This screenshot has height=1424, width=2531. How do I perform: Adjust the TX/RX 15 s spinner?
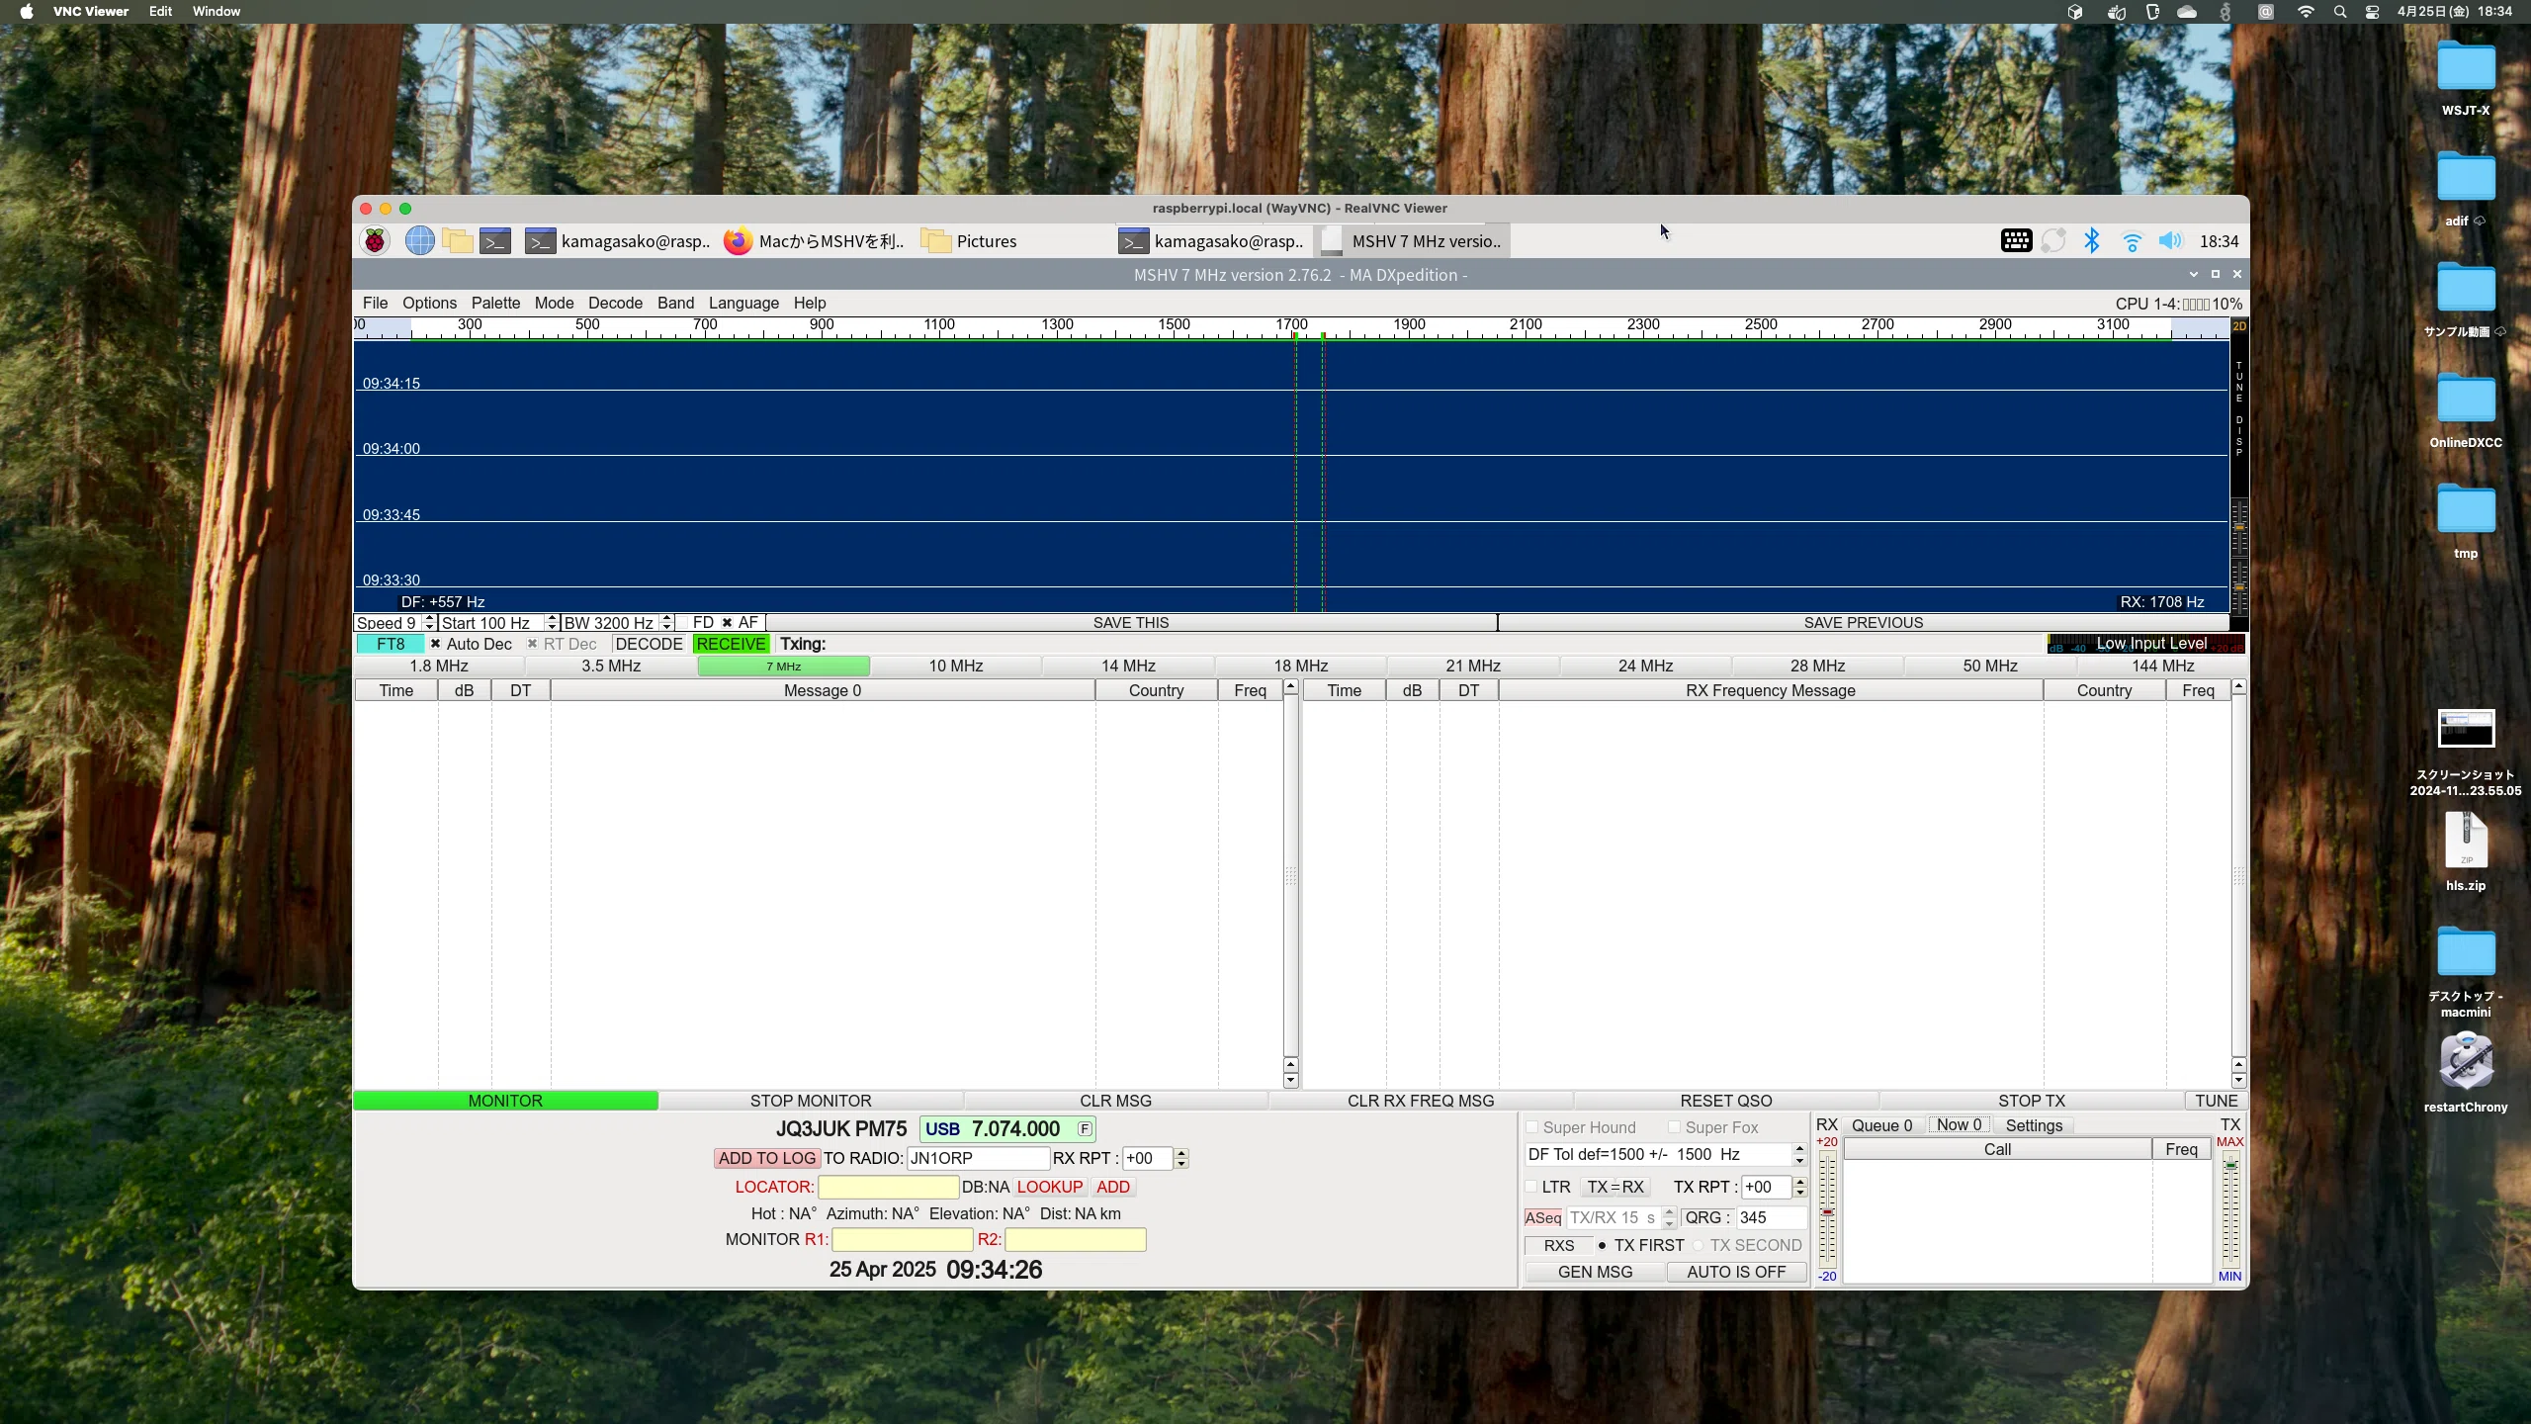pyautogui.click(x=1669, y=1217)
